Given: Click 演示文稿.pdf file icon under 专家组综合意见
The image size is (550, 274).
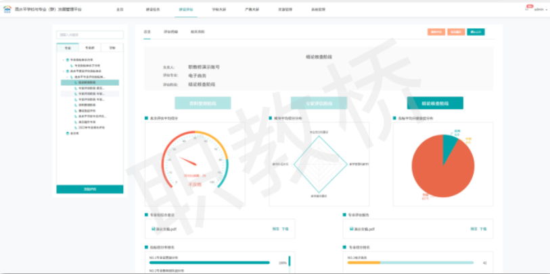Looking at the screenshot, I should point(154,229).
